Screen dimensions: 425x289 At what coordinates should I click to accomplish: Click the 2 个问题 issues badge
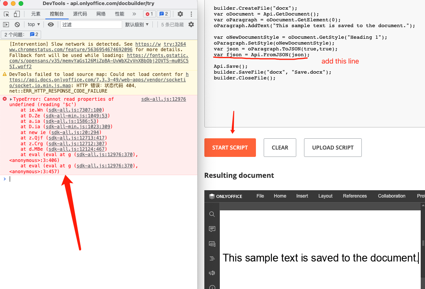point(21,34)
